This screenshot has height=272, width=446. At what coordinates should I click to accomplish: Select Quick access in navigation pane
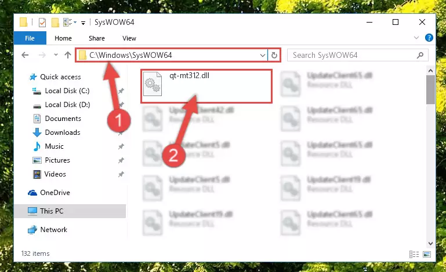click(x=60, y=77)
